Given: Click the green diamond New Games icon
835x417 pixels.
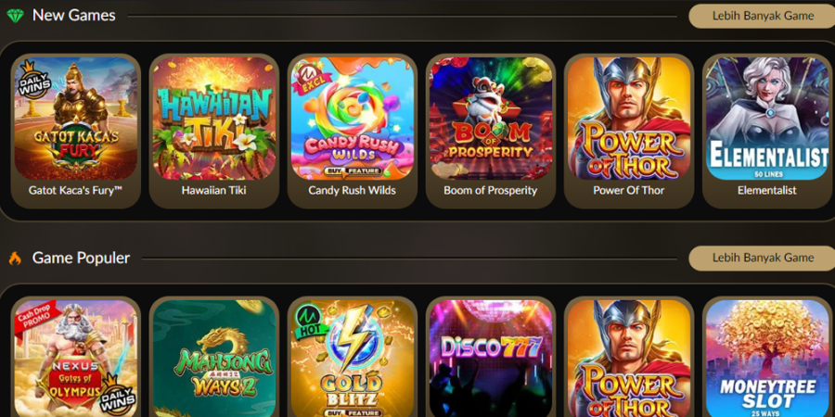Looking at the screenshot, I should coord(16,16).
